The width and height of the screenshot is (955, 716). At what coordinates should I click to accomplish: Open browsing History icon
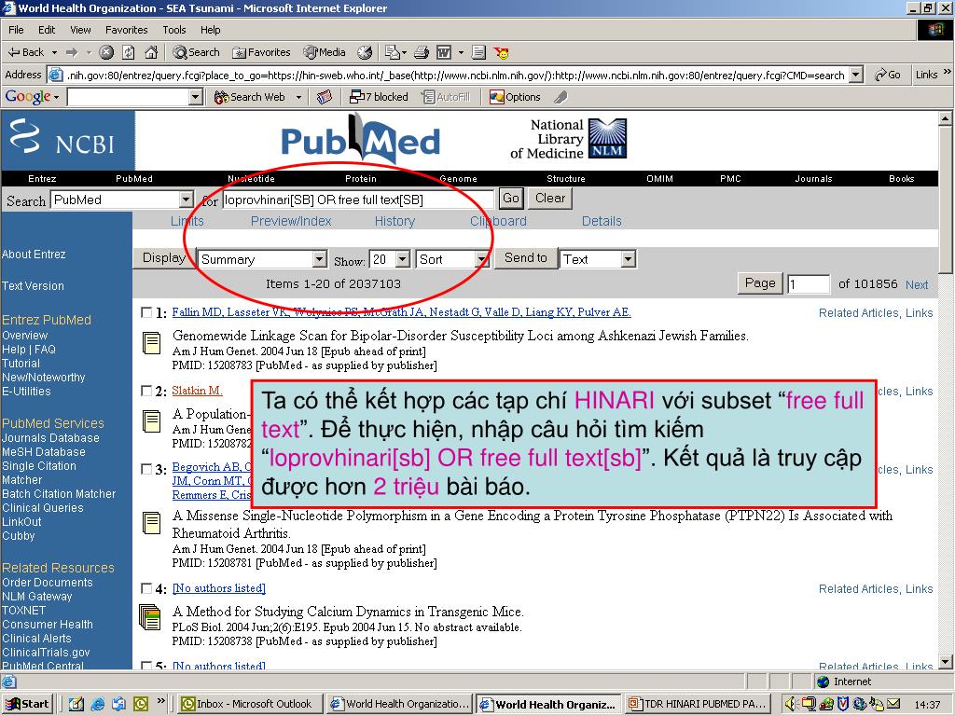click(x=365, y=52)
